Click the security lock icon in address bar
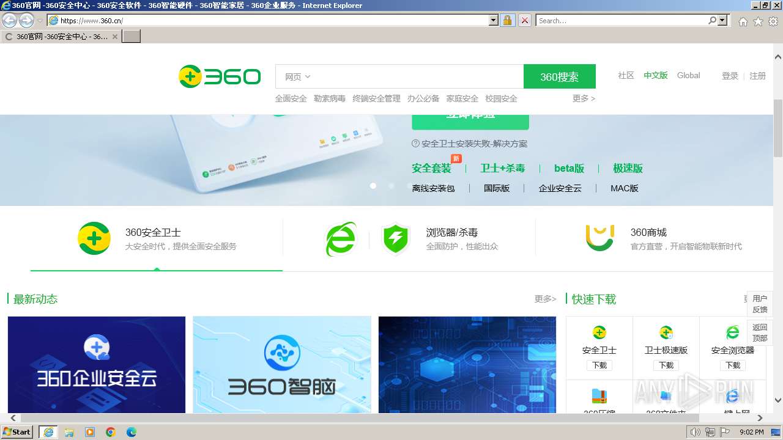Screen dimensions: 783x440 (x=507, y=20)
